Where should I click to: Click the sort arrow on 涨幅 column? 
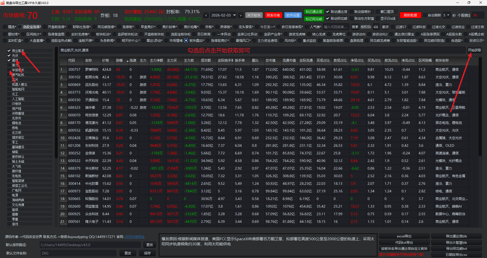(x=127, y=61)
